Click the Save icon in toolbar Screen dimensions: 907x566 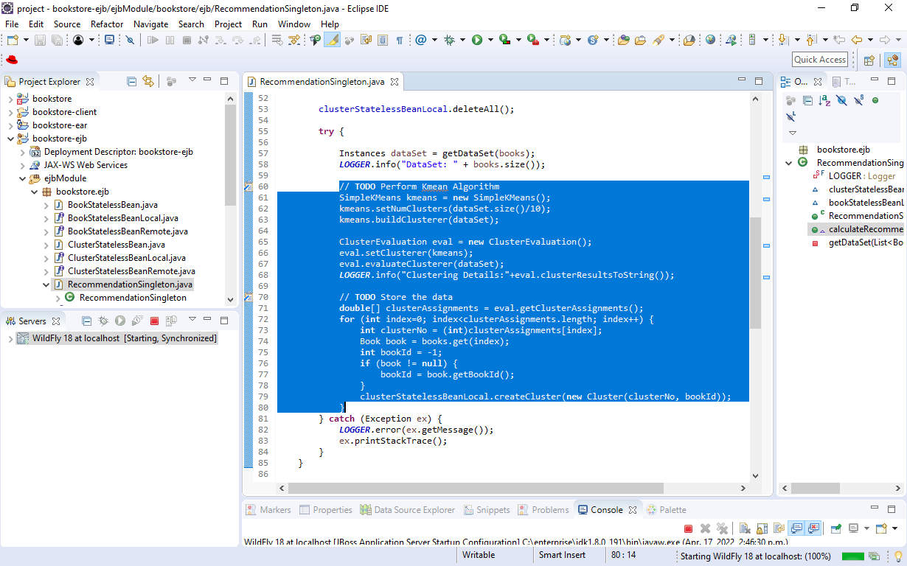40,40
